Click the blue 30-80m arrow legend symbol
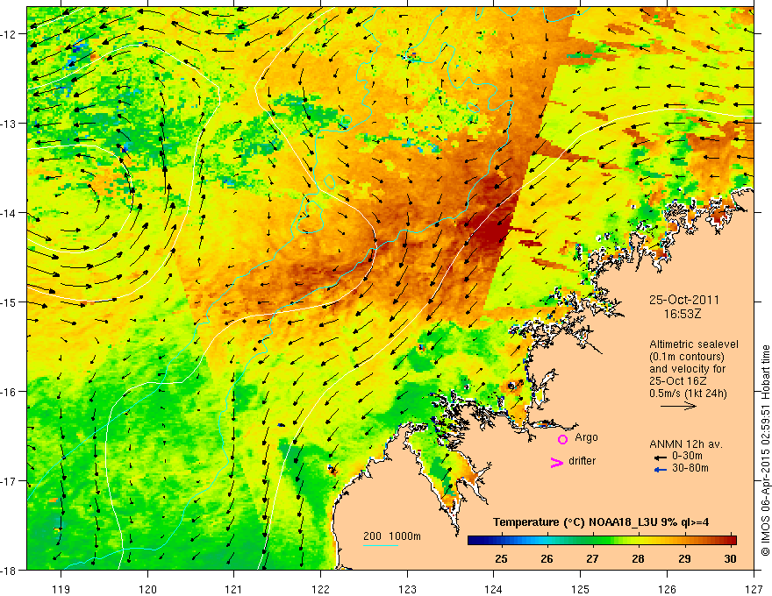 click(661, 470)
